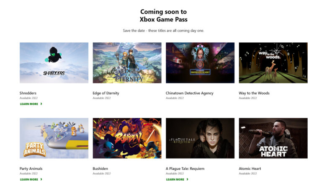The width and height of the screenshot is (327, 184).
Task: Click the Edge of Eternity title text
Action: point(106,93)
